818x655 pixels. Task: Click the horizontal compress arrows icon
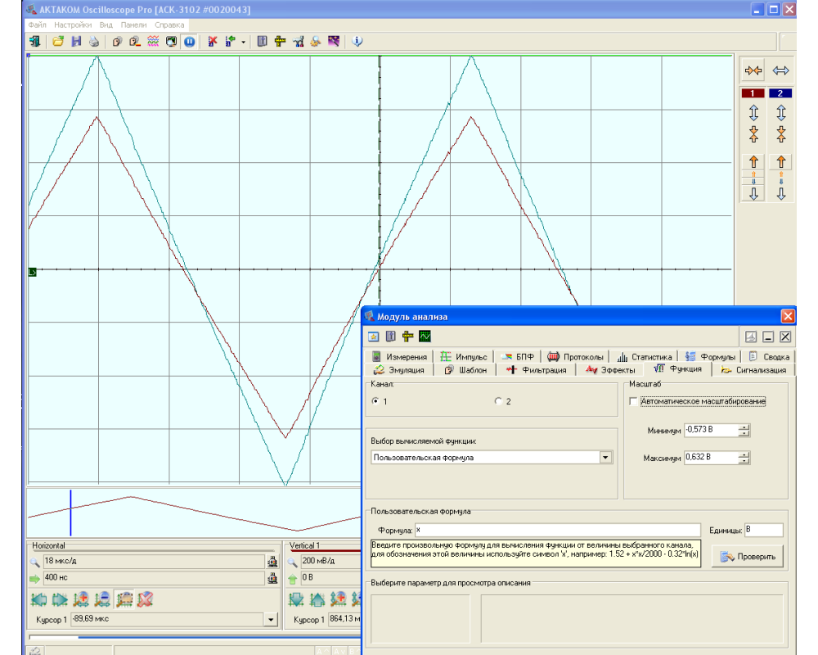point(753,70)
